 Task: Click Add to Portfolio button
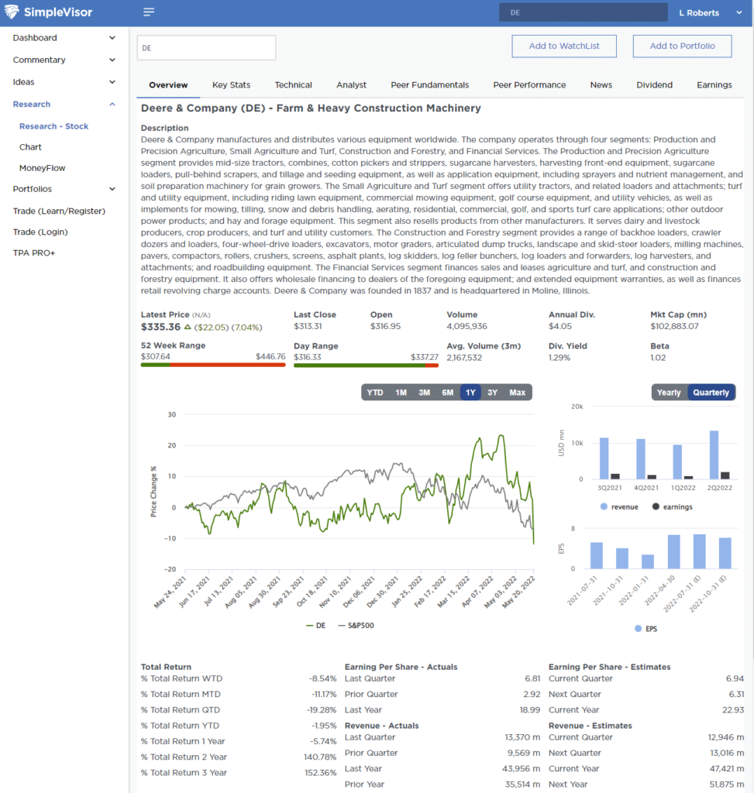(x=682, y=46)
